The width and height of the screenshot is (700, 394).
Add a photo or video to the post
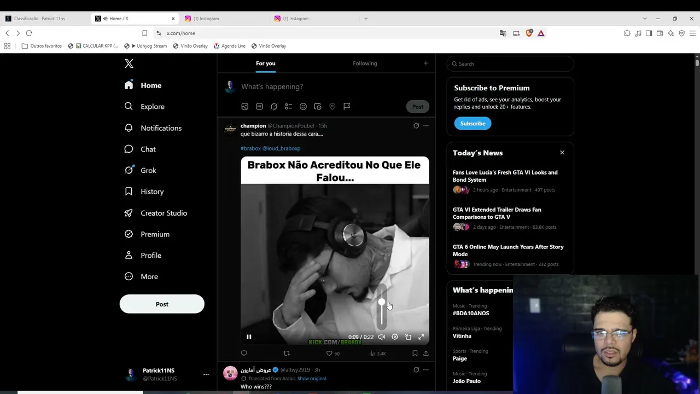(245, 107)
